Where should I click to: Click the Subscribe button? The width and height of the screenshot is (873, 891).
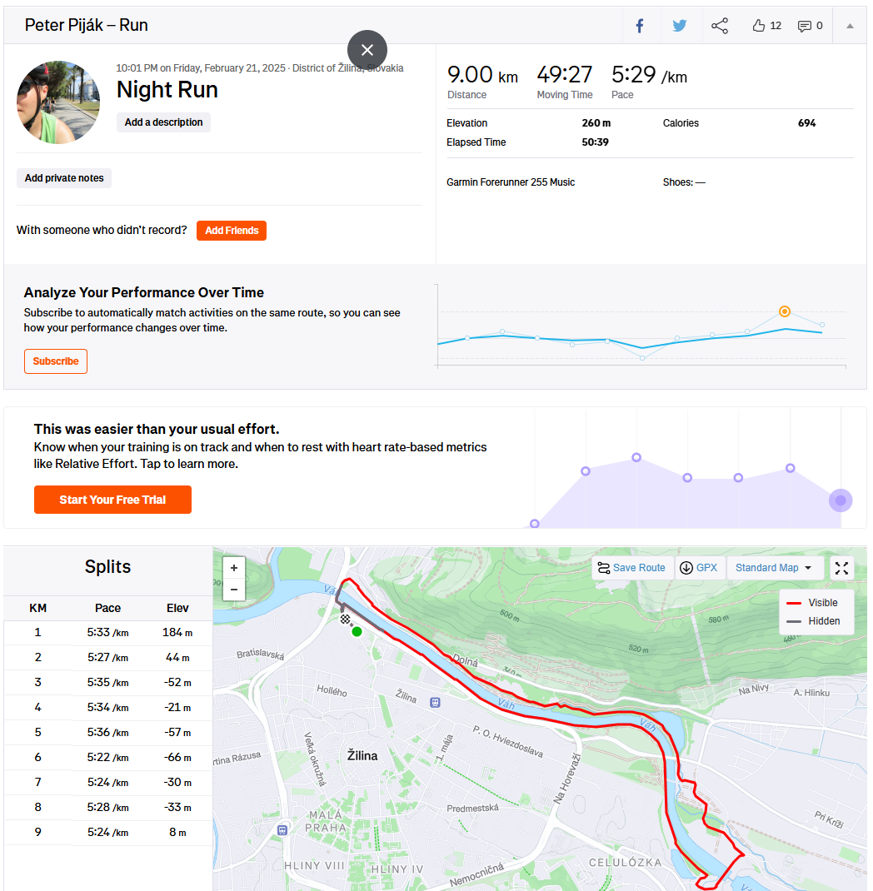tap(56, 361)
